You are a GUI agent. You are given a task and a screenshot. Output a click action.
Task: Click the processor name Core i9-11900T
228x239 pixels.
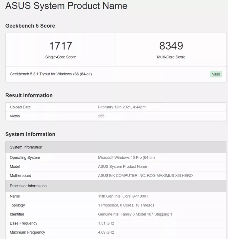(x=123, y=196)
